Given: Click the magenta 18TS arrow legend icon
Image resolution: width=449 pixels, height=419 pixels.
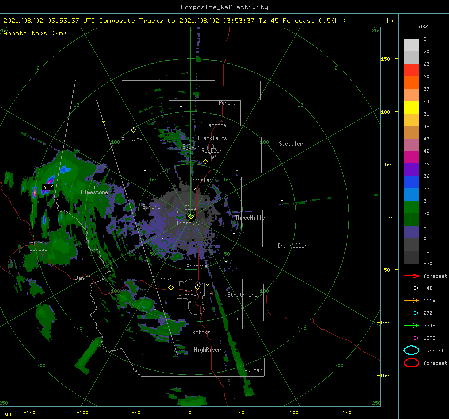Looking at the screenshot, I should point(411,338).
